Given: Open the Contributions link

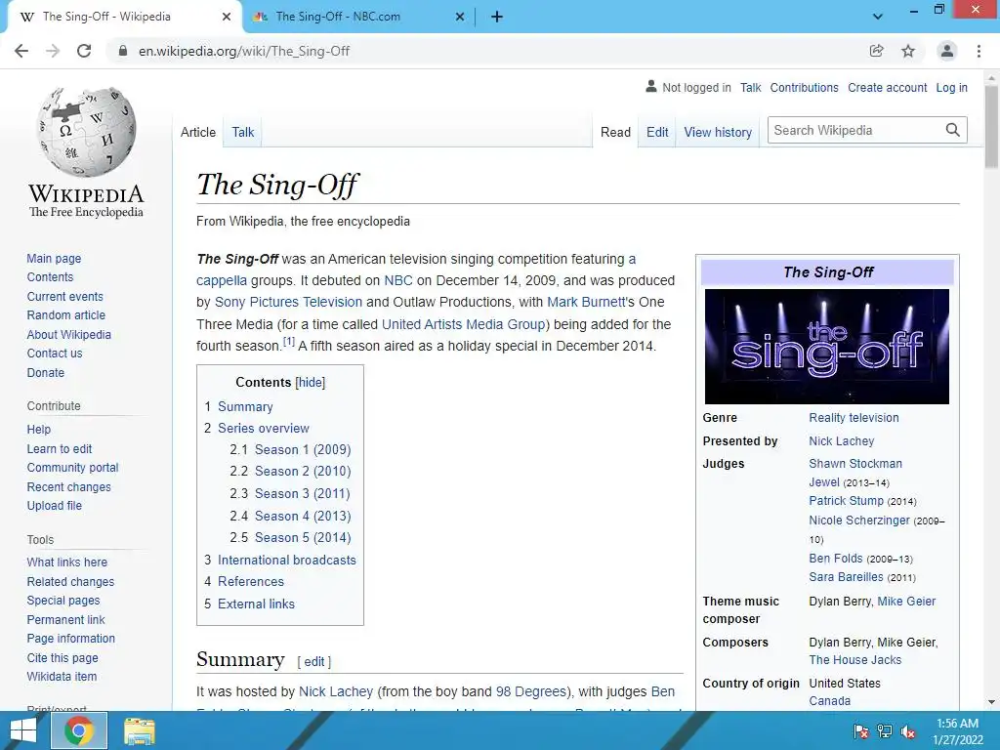Looking at the screenshot, I should tap(805, 87).
